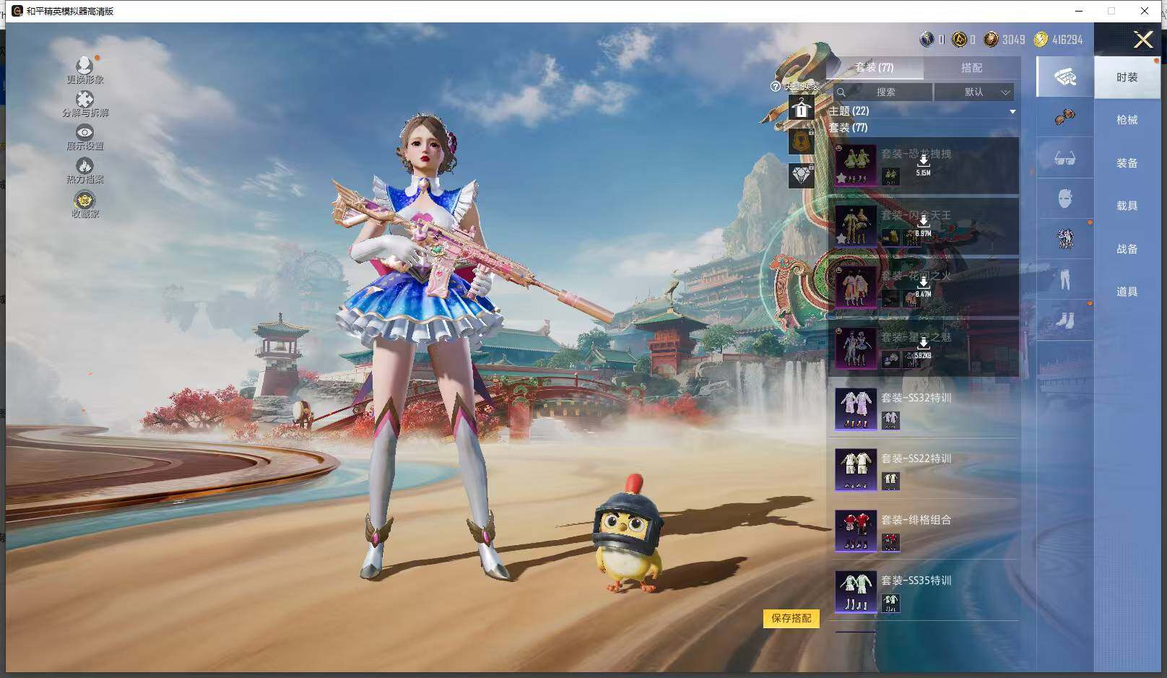
Task: Click the 套装-SS32特训 label
Action: [x=916, y=398]
